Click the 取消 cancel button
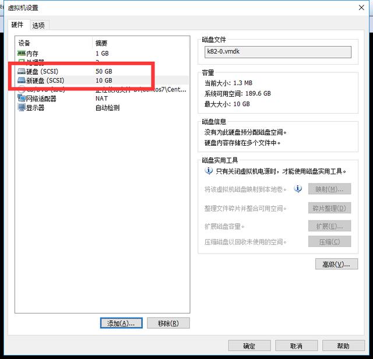This screenshot has height=359, width=373. click(297, 346)
